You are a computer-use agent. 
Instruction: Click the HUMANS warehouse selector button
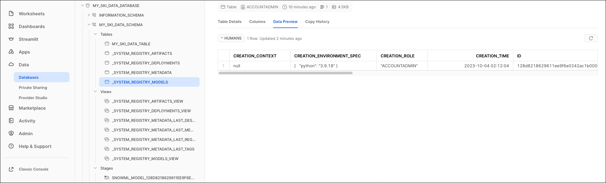pyautogui.click(x=231, y=38)
